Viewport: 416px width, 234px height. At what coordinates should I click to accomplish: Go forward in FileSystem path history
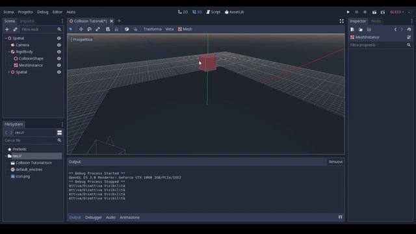[x=11, y=133]
